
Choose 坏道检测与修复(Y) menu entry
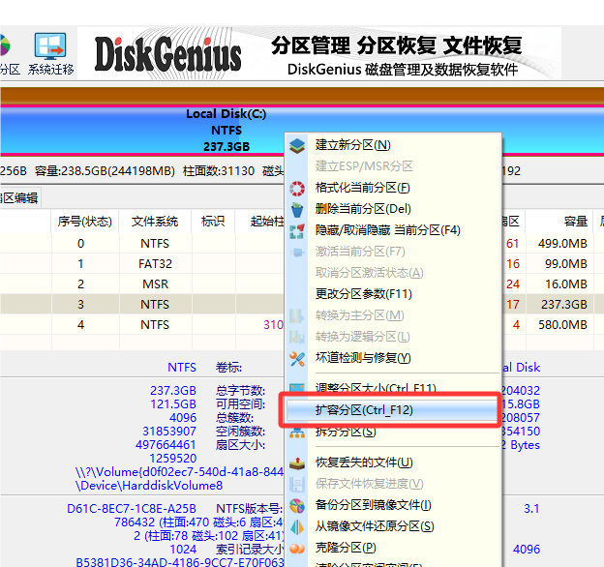tap(393, 358)
